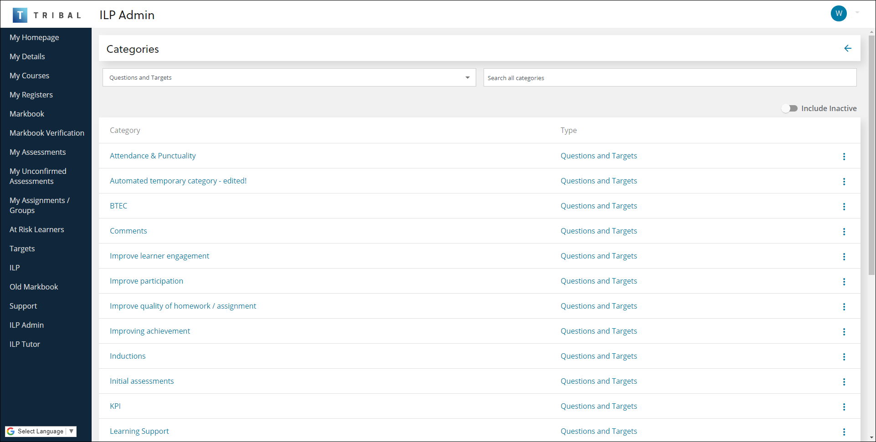Open Improve participation category
Screen dimensions: 876x442
pyautogui.click(x=146, y=281)
